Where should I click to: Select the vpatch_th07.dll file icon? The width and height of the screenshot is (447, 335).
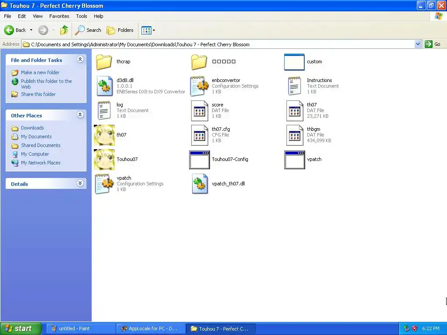click(199, 184)
